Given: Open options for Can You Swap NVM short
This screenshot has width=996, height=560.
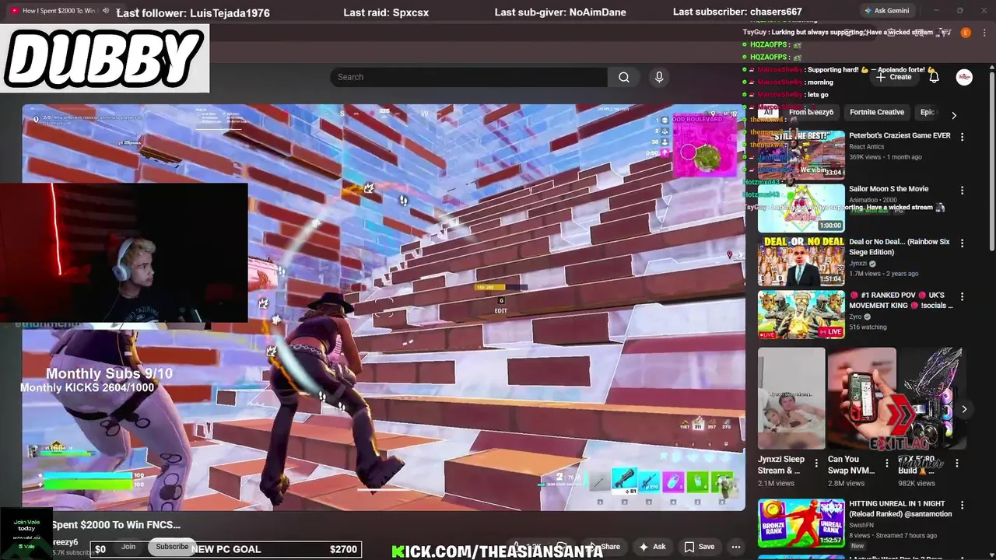Looking at the screenshot, I should tap(886, 464).
